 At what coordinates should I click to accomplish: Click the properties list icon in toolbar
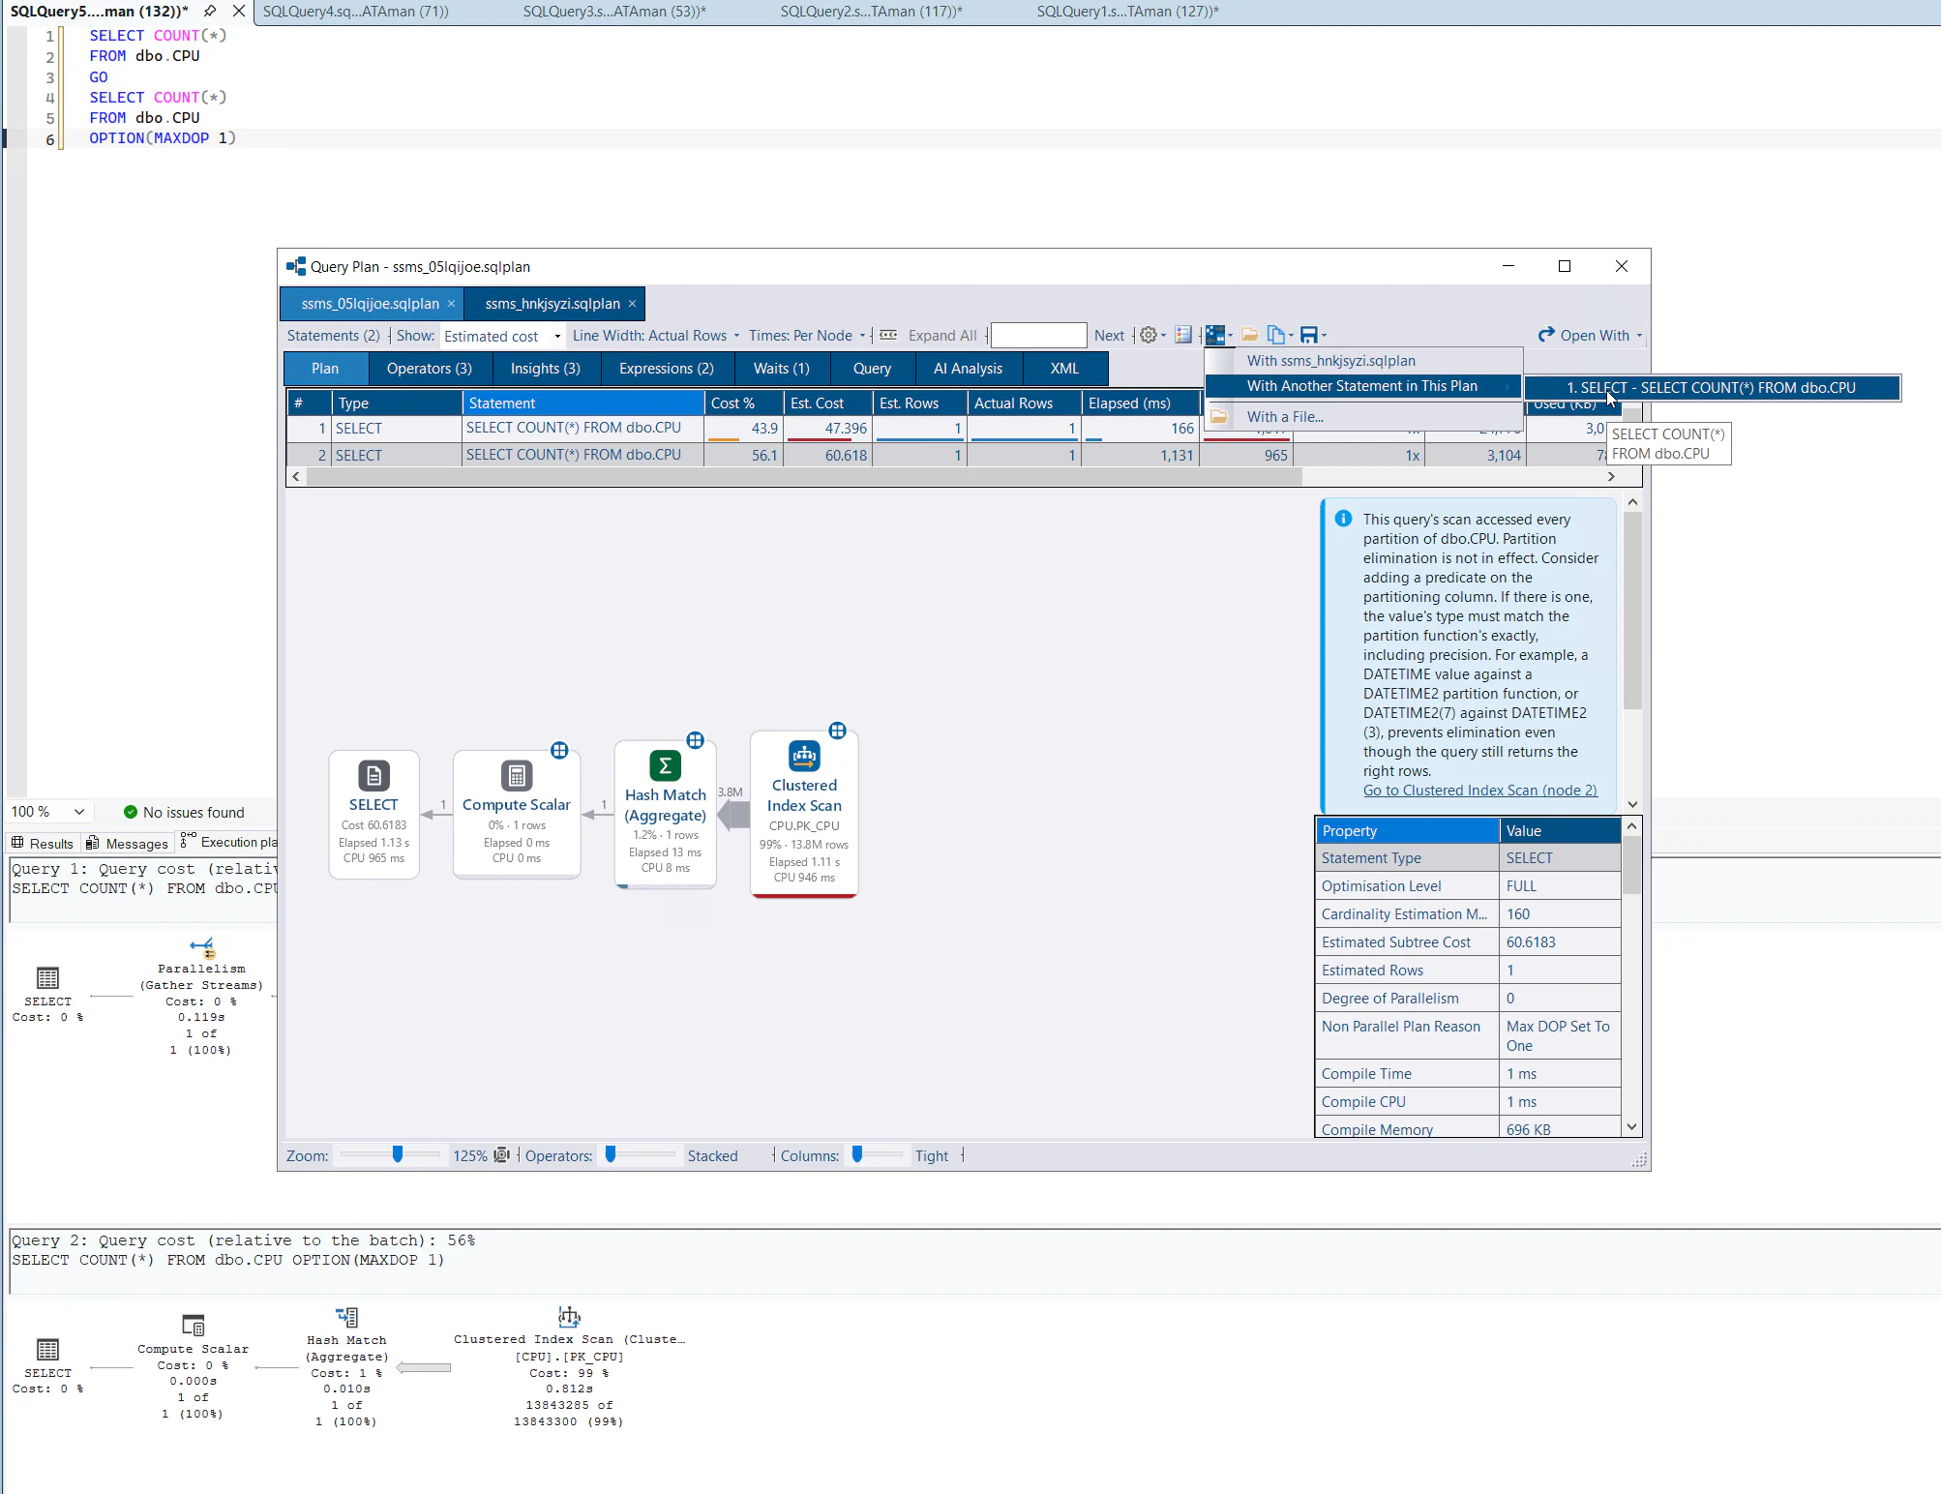[1183, 335]
